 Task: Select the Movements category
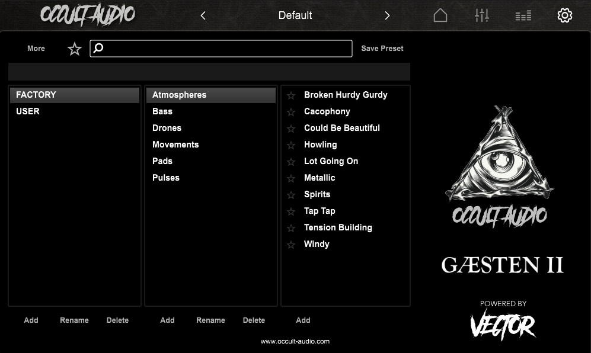click(x=210, y=145)
